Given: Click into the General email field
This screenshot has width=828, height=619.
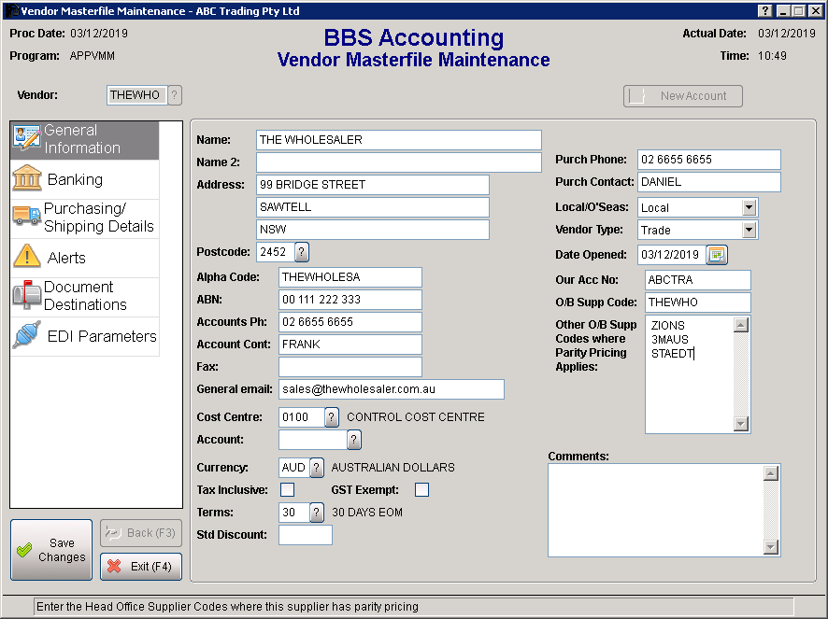Looking at the screenshot, I should [x=391, y=389].
